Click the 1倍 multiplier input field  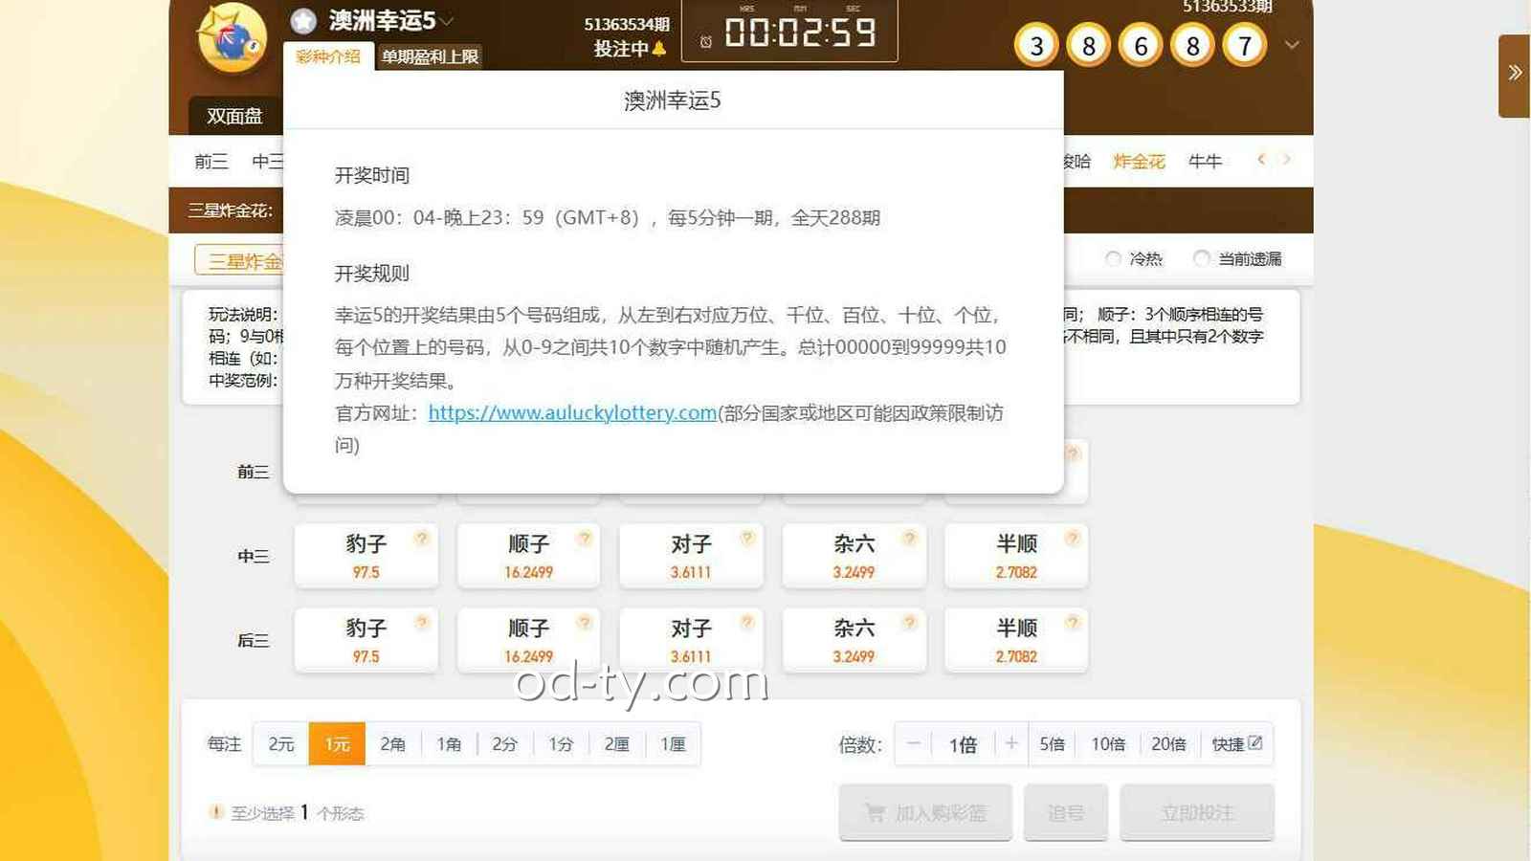coord(963,744)
